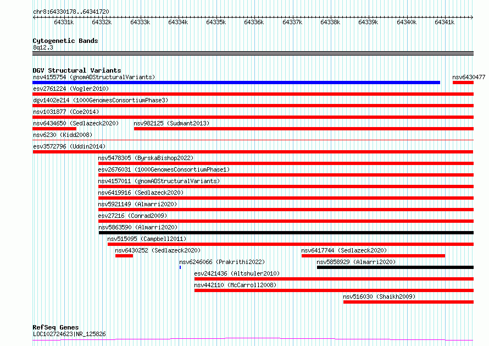Screen dimensions: 489x346
Task: Click the 64335k ruler tick label
Action: coord(216,22)
